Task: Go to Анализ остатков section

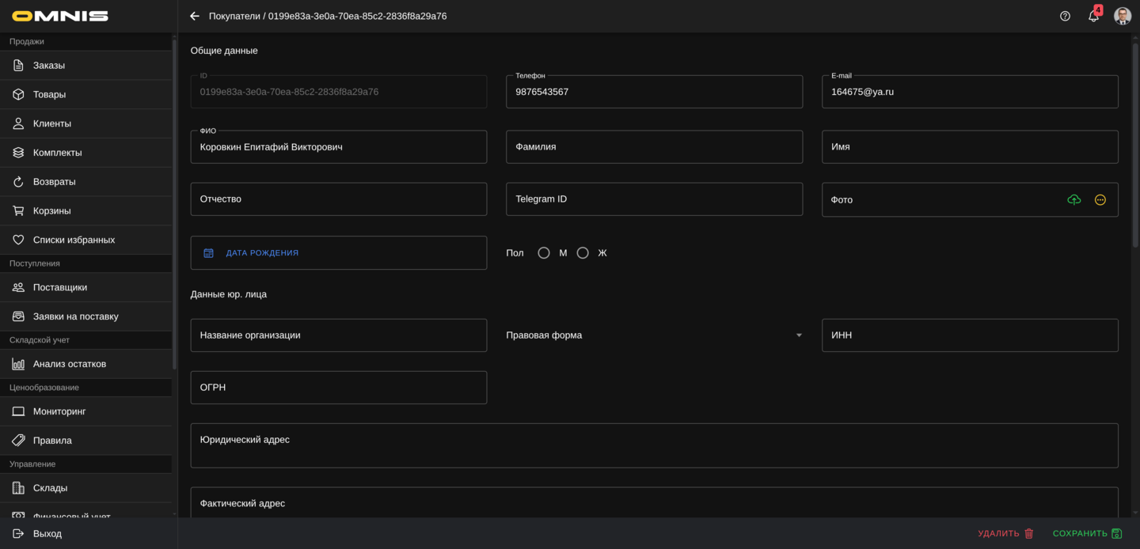Action: pyautogui.click(x=70, y=364)
